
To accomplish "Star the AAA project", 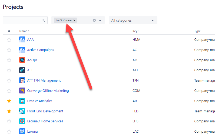I will pos(9,40).
